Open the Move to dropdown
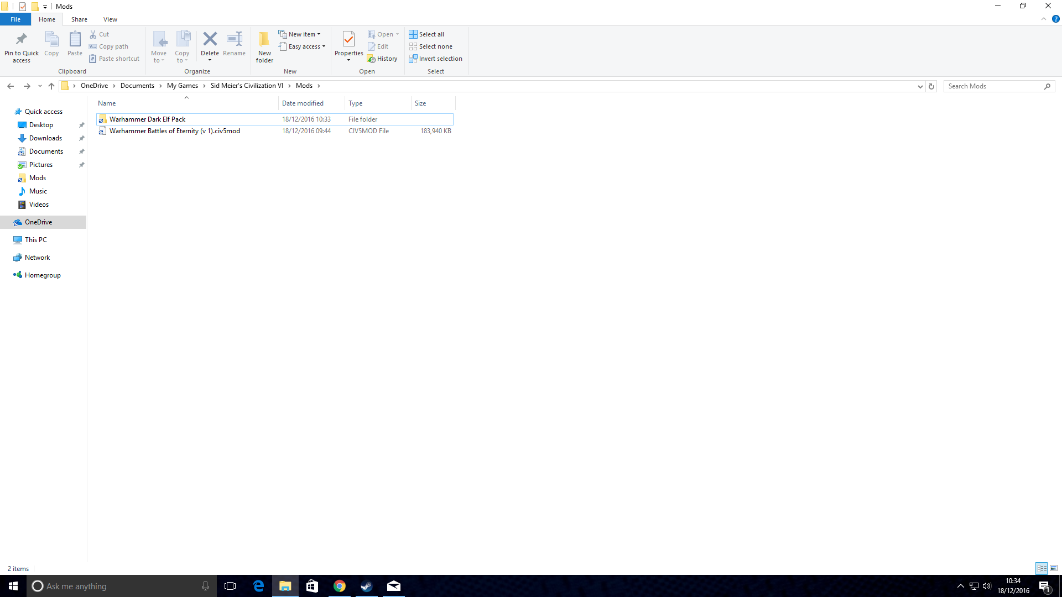 (x=159, y=47)
